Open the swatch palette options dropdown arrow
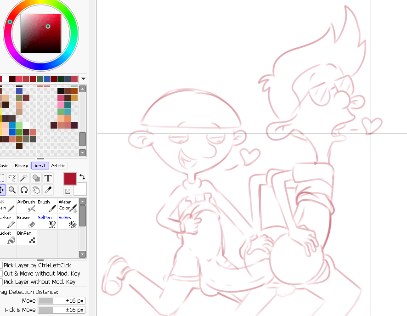The height and width of the screenshot is (316, 407). click(83, 78)
